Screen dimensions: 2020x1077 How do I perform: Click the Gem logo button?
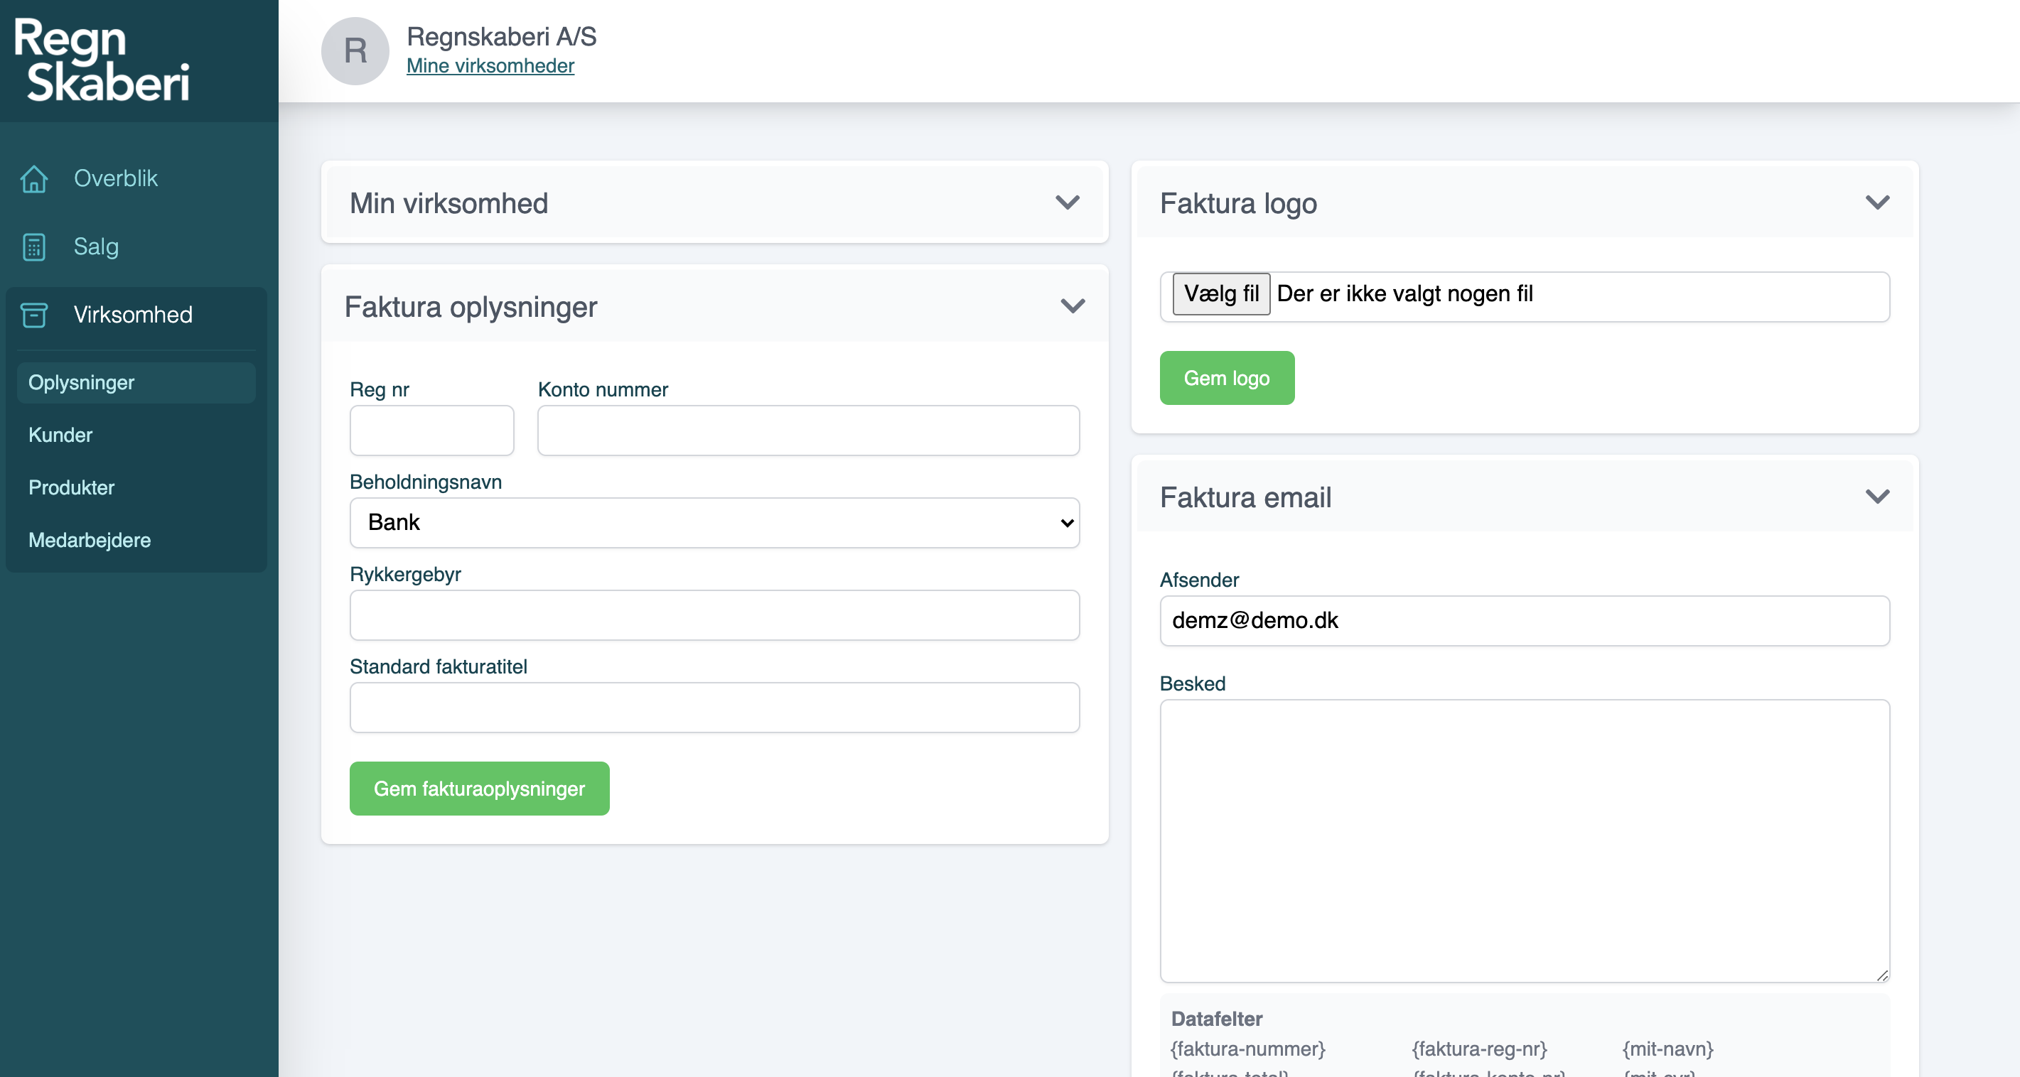1227,378
